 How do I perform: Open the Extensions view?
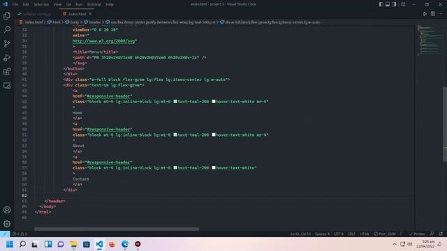pos(7,72)
